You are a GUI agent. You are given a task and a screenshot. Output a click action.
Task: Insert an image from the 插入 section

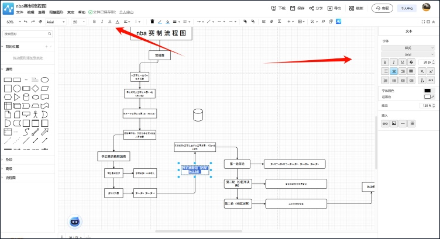pos(394,123)
